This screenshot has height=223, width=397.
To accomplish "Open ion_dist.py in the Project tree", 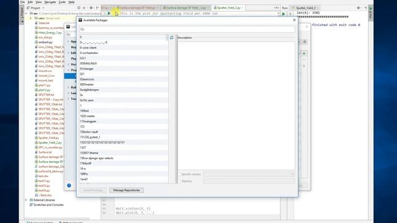I will pos(45,37).
